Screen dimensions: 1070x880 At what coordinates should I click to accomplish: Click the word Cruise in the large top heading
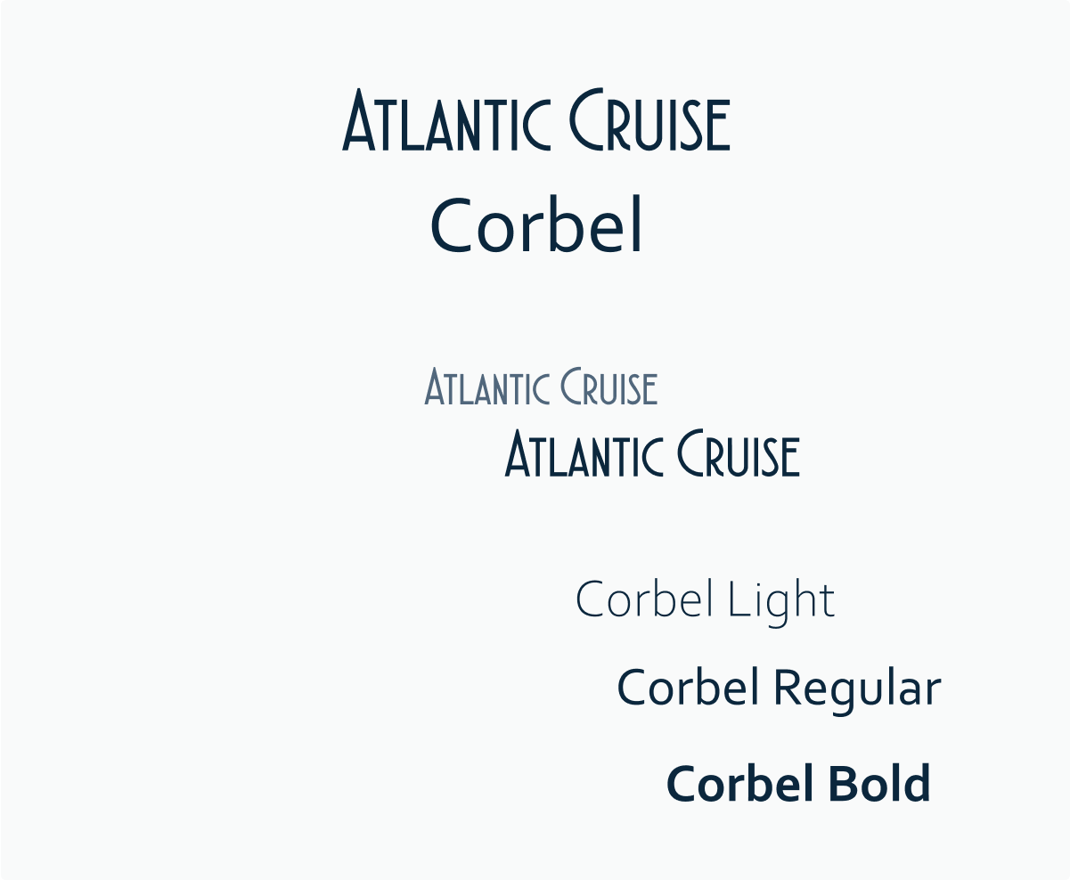click(x=650, y=119)
